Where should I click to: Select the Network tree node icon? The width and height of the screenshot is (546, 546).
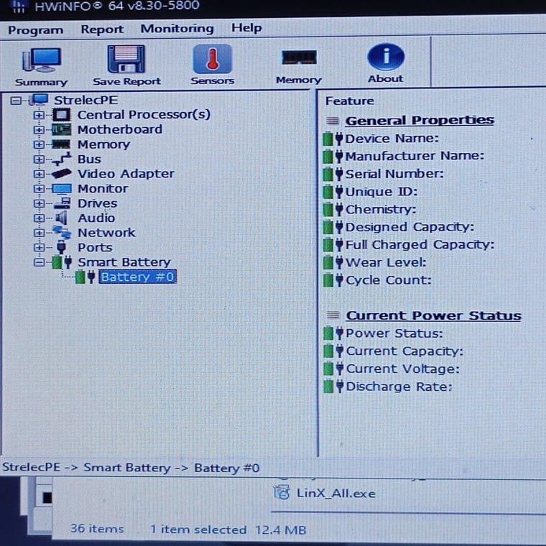[x=61, y=232]
